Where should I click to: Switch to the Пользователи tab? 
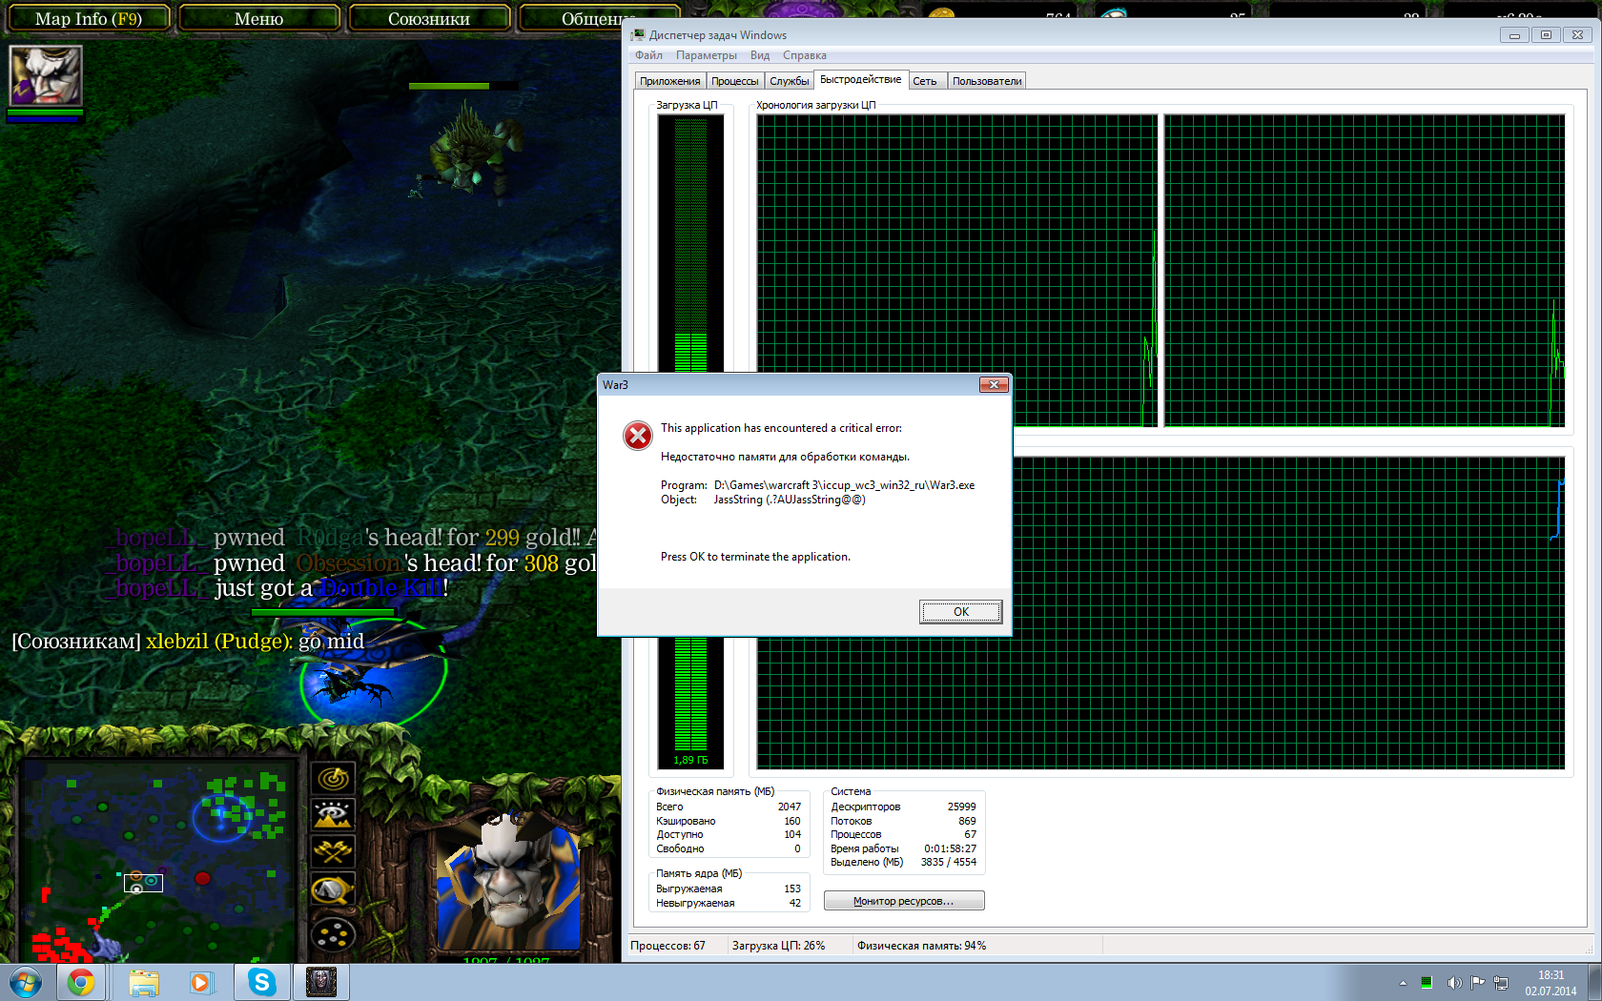coord(987,81)
